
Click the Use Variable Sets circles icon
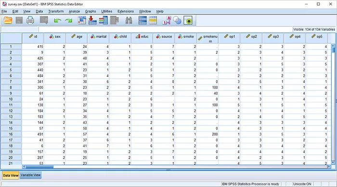click(177, 21)
